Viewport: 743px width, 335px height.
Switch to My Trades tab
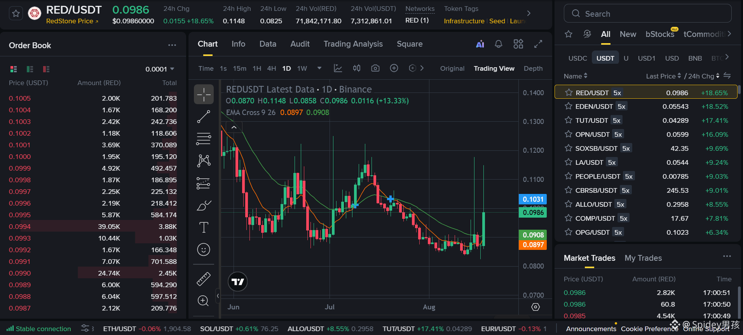click(643, 258)
